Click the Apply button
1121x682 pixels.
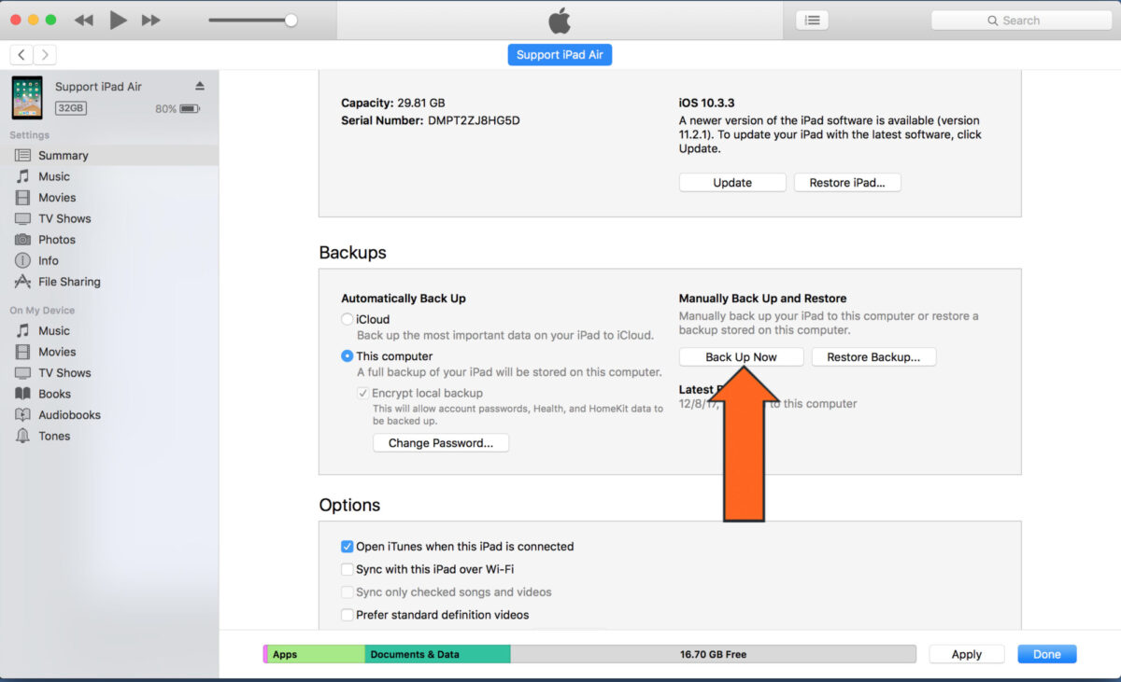pyautogui.click(x=967, y=654)
